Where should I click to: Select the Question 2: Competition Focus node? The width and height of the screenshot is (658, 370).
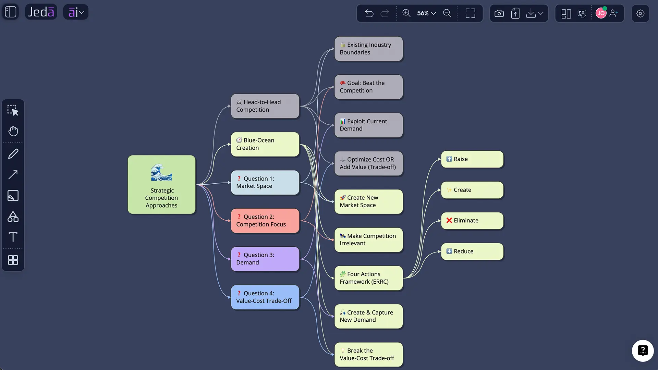(x=265, y=221)
